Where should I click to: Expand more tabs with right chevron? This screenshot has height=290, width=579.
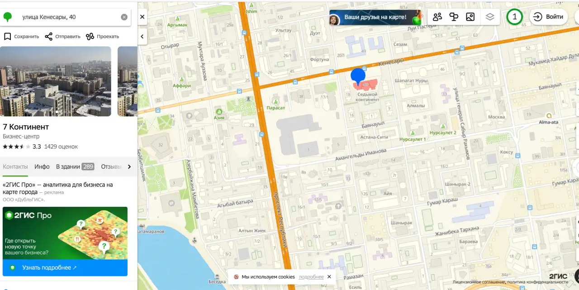pyautogui.click(x=129, y=166)
